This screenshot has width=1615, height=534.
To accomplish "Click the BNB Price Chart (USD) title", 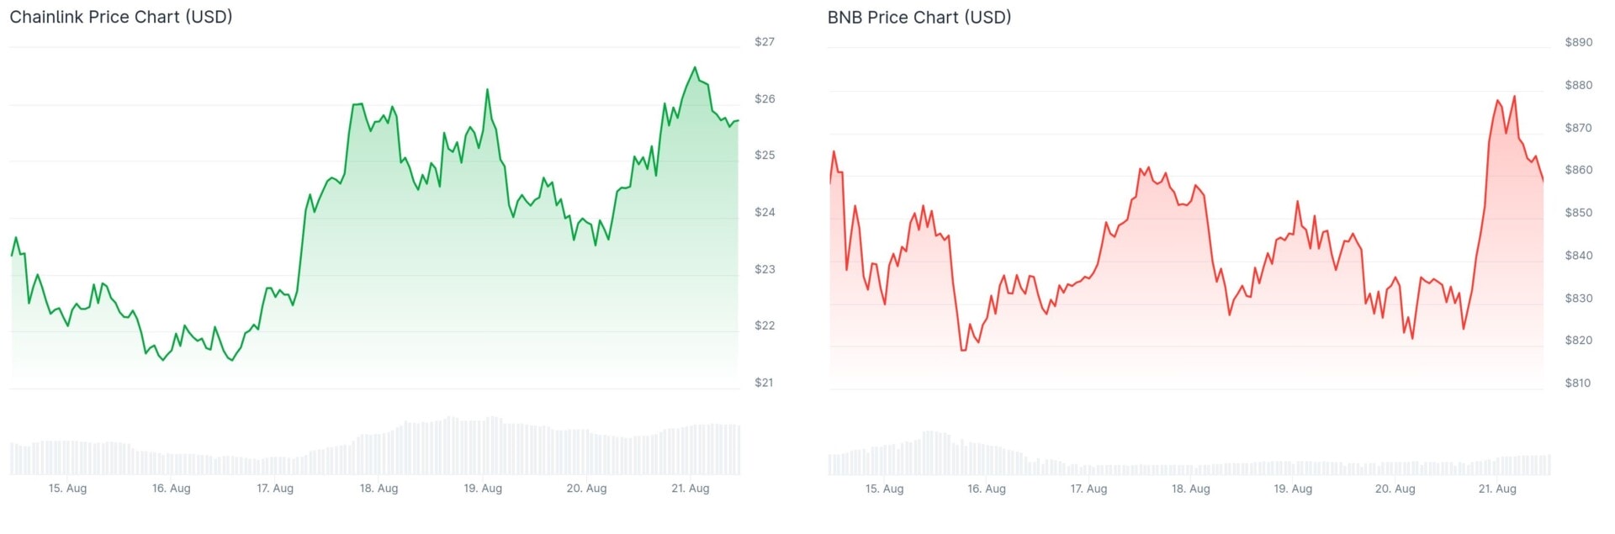I will (919, 18).
